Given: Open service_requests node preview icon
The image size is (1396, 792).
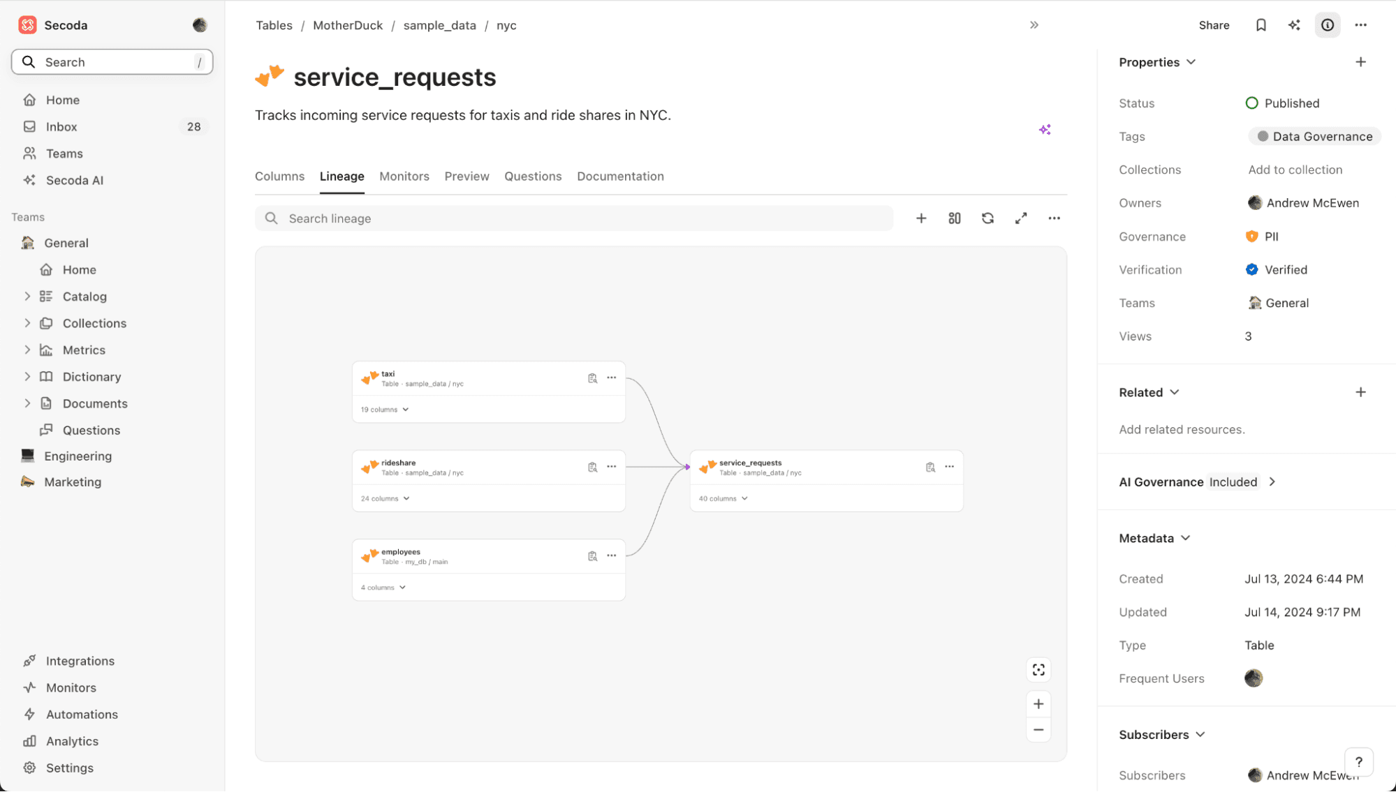Looking at the screenshot, I should 930,468.
